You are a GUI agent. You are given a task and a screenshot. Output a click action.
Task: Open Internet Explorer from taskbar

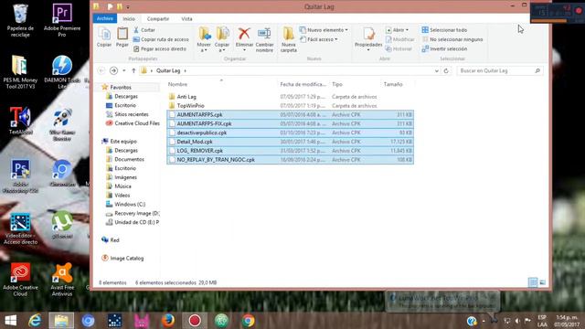(35, 321)
